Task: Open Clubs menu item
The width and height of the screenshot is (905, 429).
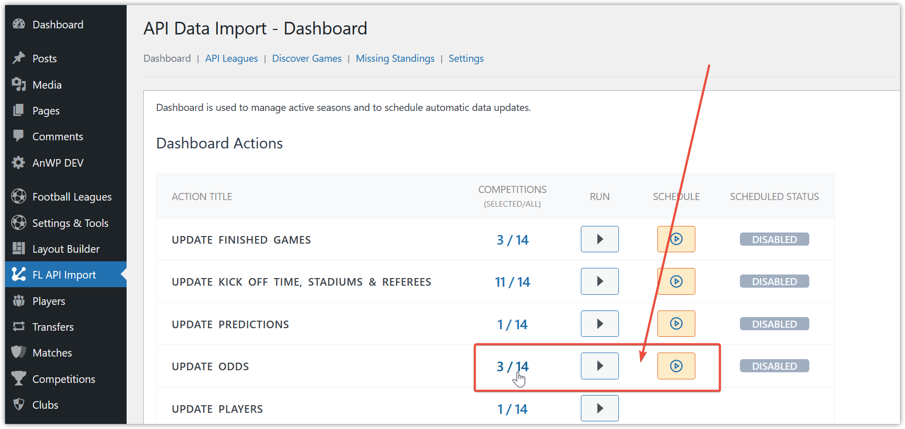Action: click(66, 405)
